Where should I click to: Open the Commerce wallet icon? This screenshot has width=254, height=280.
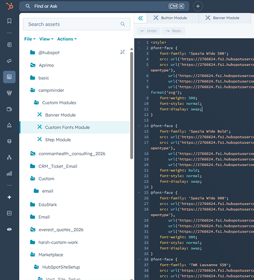(x=9, y=109)
